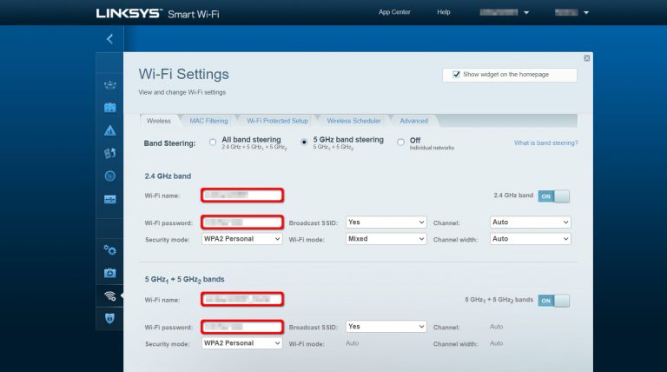Viewport: 667px width, 372px height.
Task: Open Network Map from the sidebar
Action: 109,85
